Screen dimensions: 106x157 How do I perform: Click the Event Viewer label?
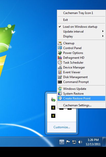coord(72,72)
